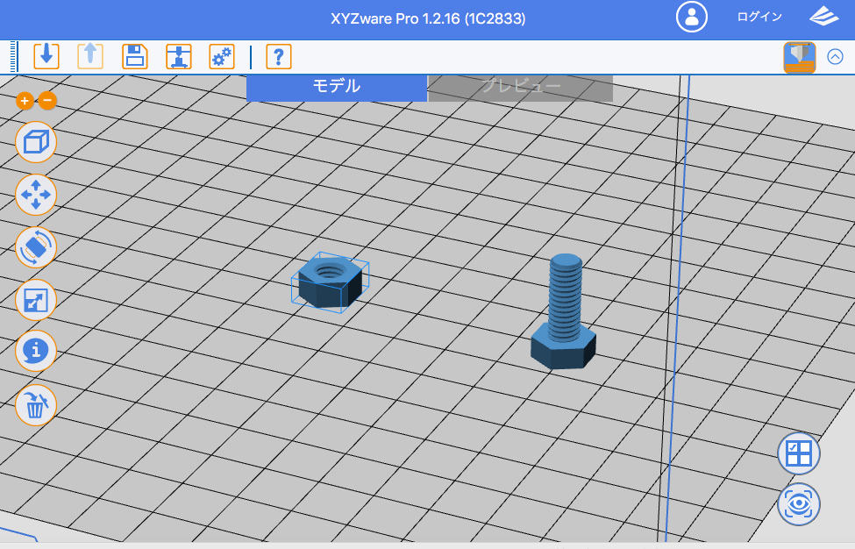Open help with the question mark icon

[279, 56]
